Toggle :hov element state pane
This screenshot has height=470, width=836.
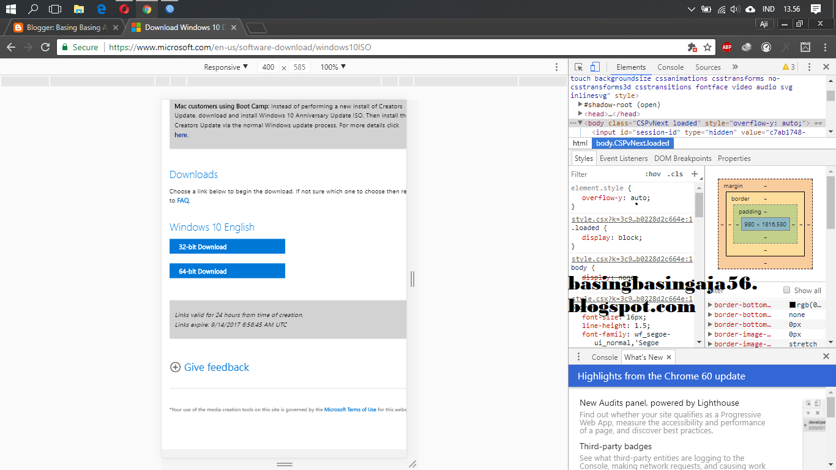click(653, 174)
